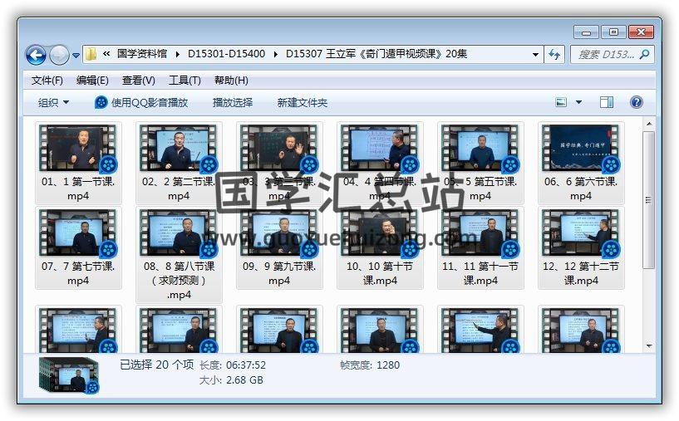Click 使用QQ影音播放 toolbar button

(141, 102)
